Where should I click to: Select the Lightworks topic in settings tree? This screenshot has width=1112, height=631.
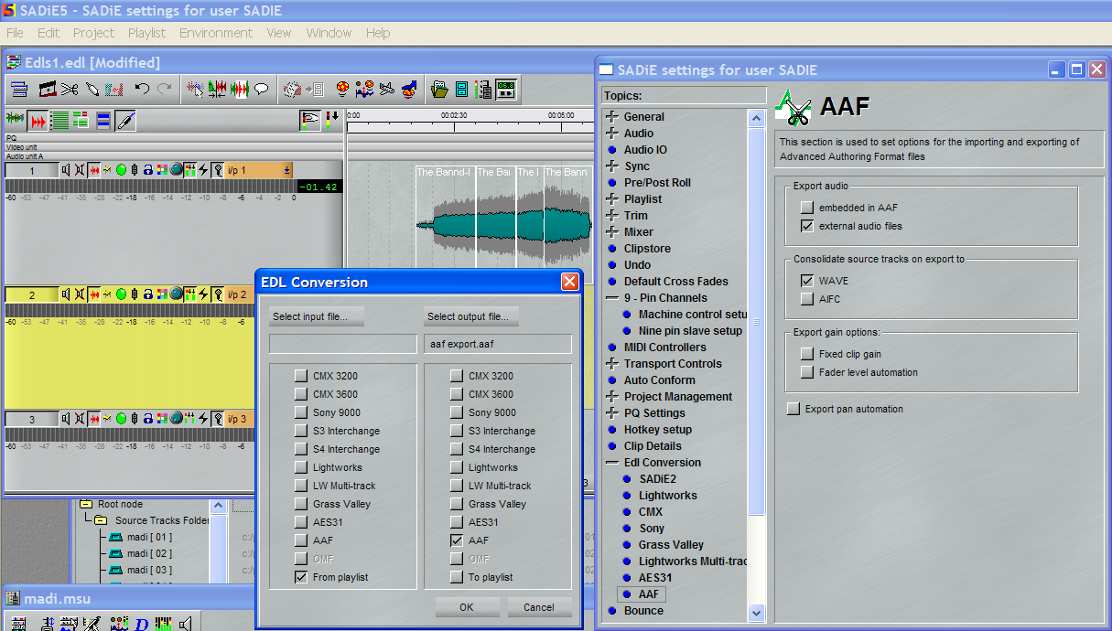[x=667, y=496]
